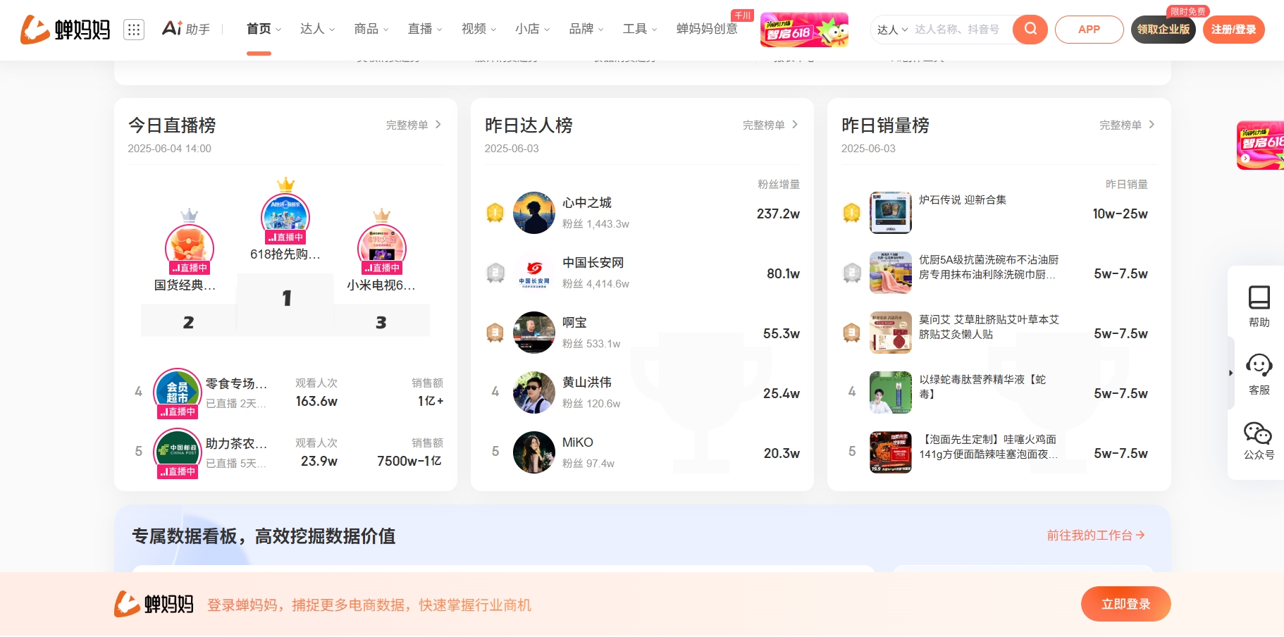Click the 蝉妈妈 logo in header
The width and height of the screenshot is (1284, 637).
[65, 29]
